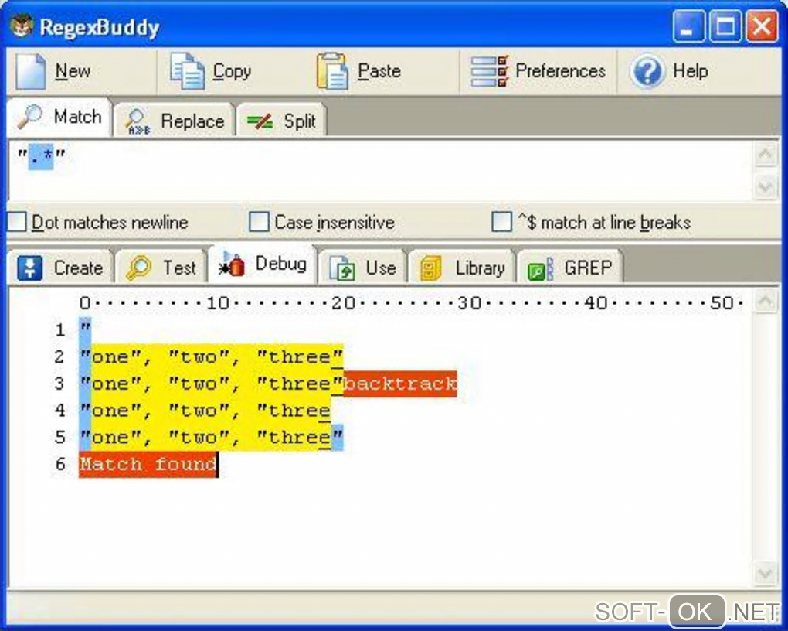Image resolution: width=788 pixels, height=631 pixels.
Task: Toggle the Case insensitive checkbox
Action: point(259,222)
